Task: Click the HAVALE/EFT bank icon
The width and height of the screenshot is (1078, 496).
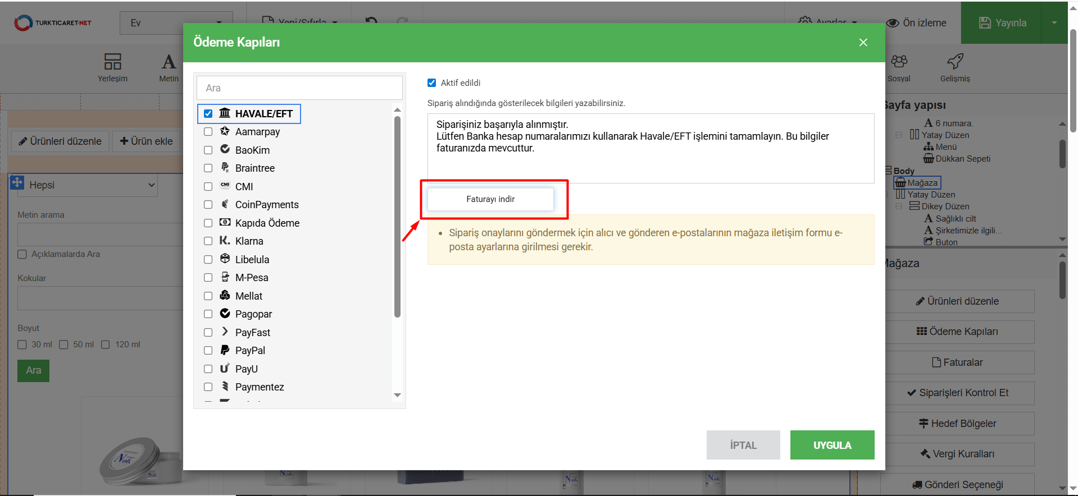Action: [225, 113]
